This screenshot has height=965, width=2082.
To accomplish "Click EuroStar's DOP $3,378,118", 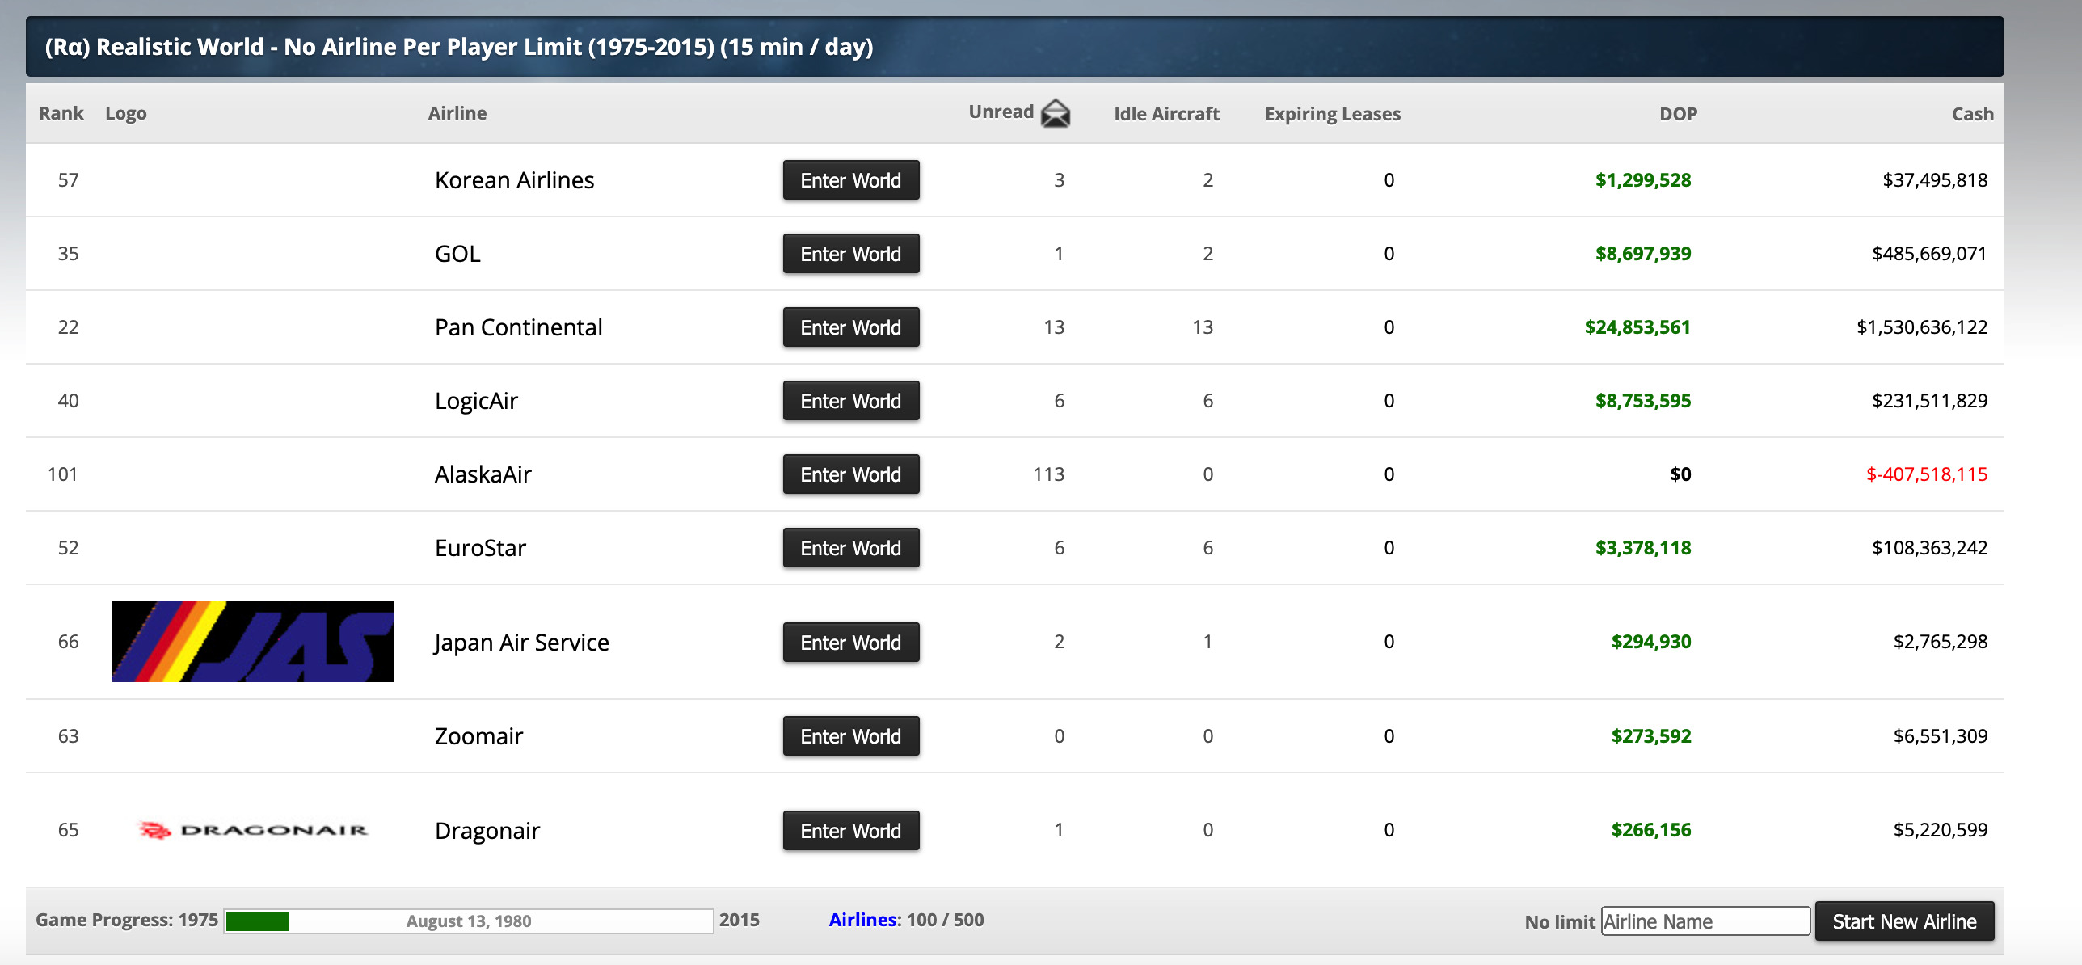I will (x=1643, y=548).
